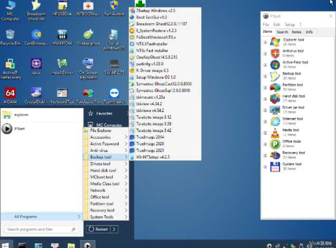336x248 pixels.
Task: Expand the System tool tree node
Action: point(265,166)
